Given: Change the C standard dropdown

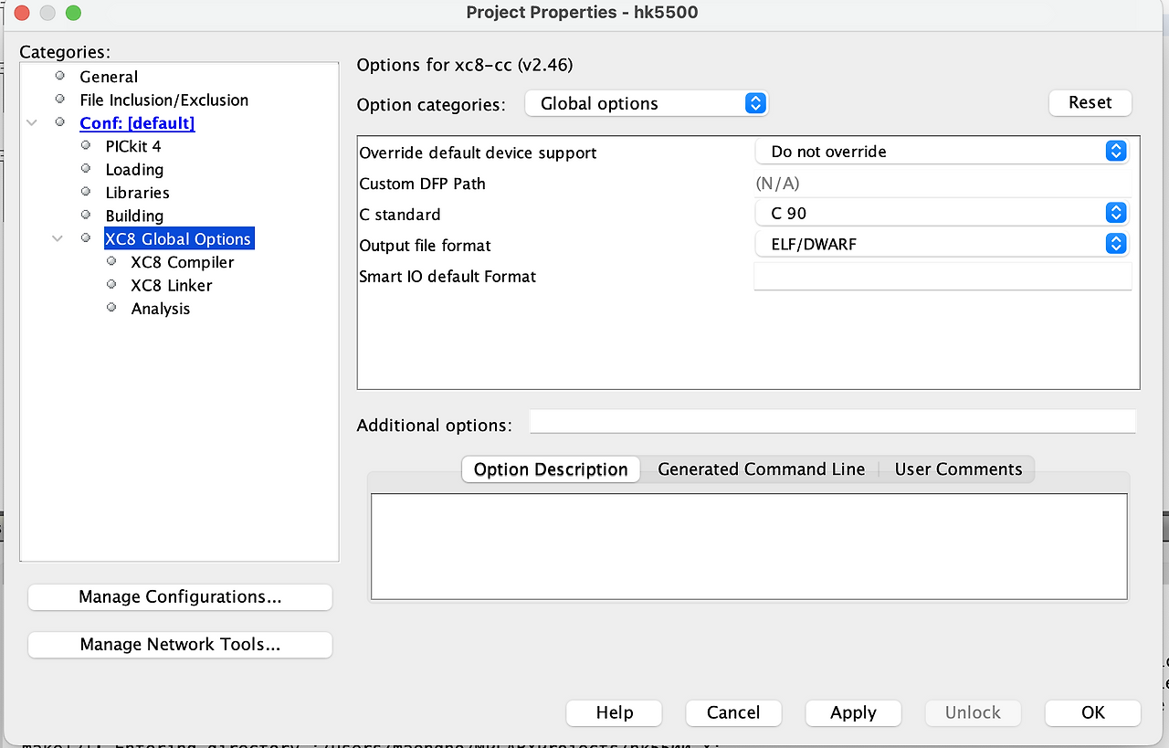Looking at the screenshot, I should (x=1115, y=213).
